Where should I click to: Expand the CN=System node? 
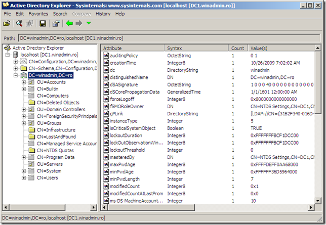[24, 171]
